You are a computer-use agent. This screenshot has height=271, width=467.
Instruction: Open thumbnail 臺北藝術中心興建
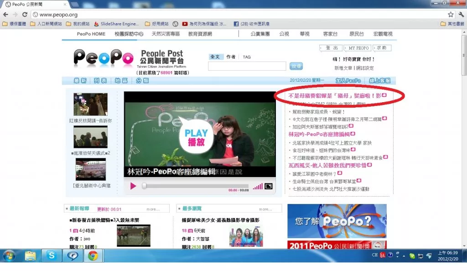pyautogui.click(x=91, y=169)
